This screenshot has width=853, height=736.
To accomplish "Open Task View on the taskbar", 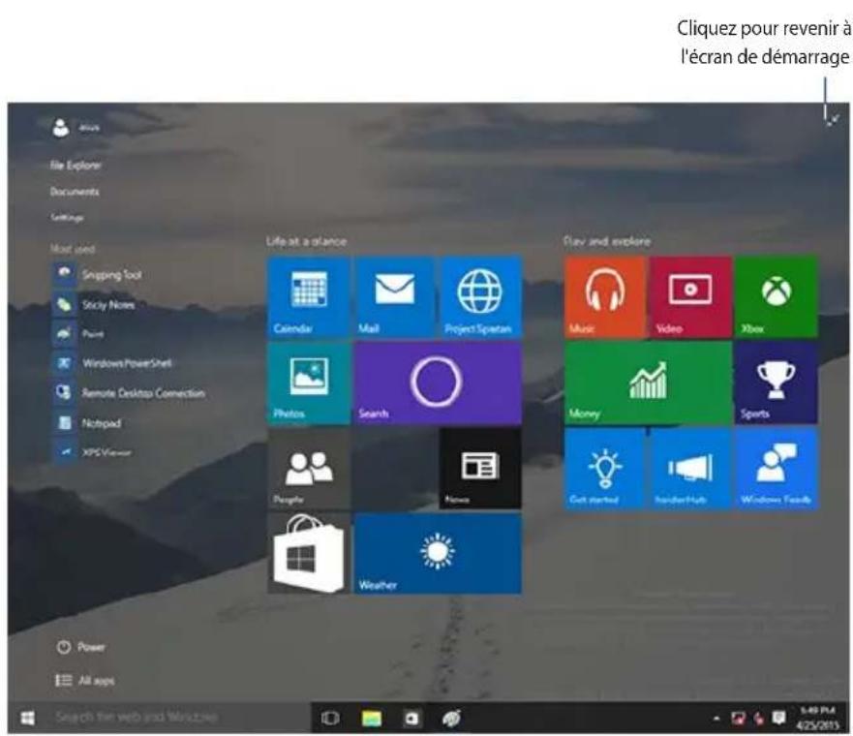I will tap(330, 719).
